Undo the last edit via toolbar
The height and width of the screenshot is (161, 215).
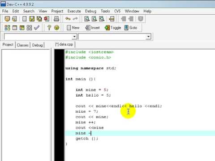click(68, 19)
